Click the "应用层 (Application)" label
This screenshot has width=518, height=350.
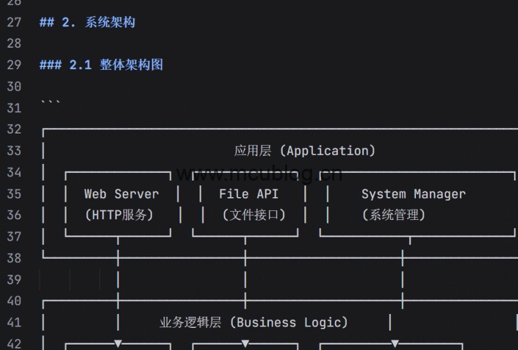[304, 151]
